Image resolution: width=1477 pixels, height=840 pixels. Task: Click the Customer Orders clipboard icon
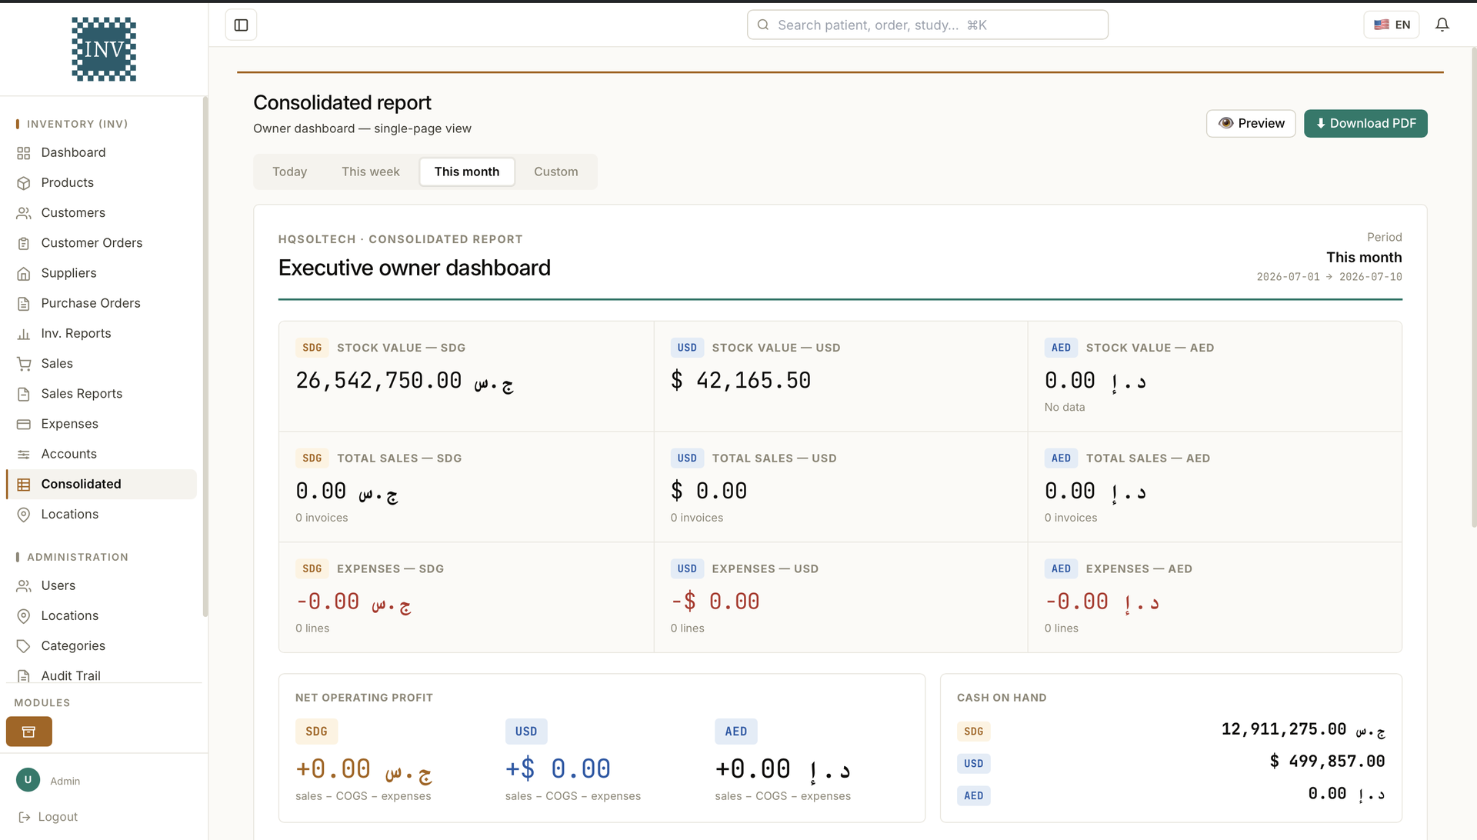click(x=24, y=243)
